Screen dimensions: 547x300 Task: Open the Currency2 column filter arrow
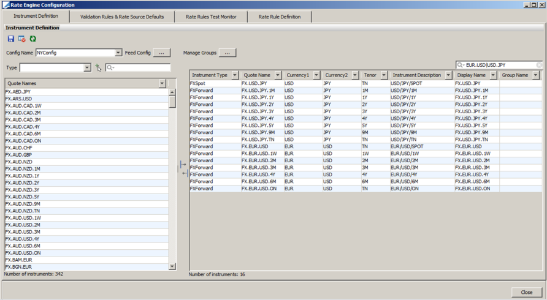(355, 75)
